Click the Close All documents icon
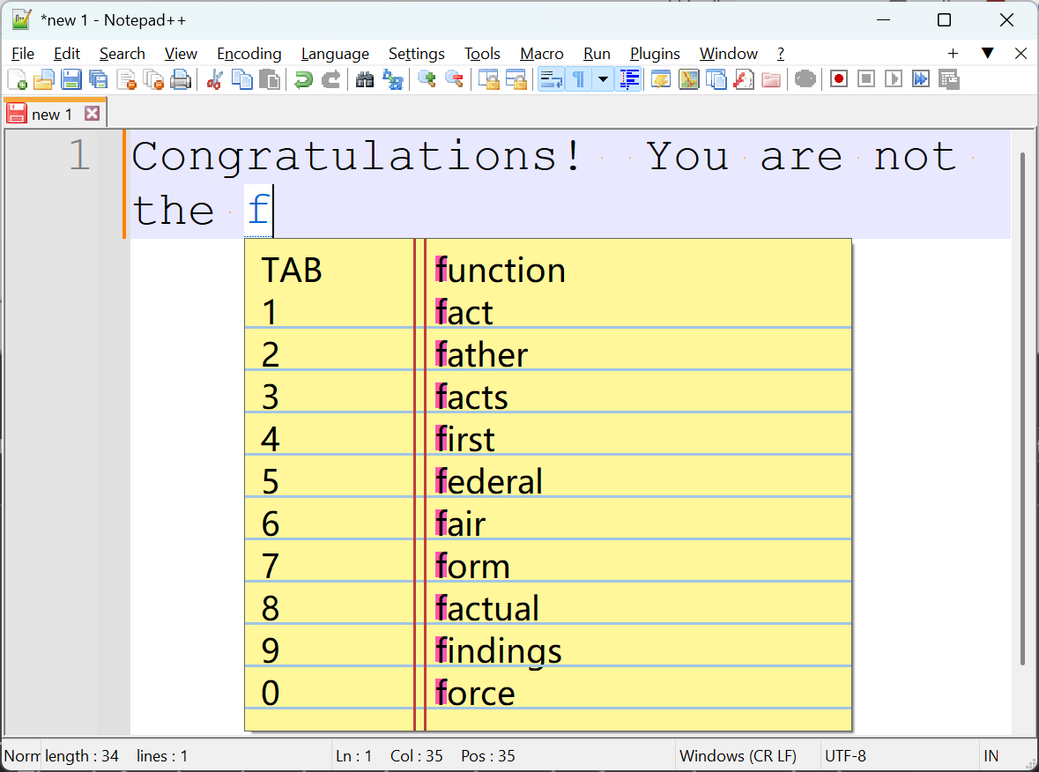This screenshot has width=1039, height=772. 153,79
